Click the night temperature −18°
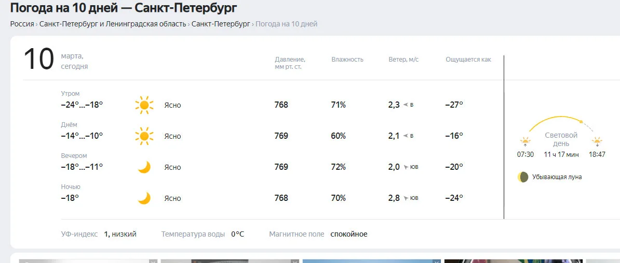The image size is (620, 263). pos(70,198)
